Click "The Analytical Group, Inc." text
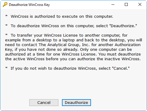The height and width of the screenshot is (111, 147). (64, 45)
